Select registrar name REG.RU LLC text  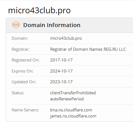[x=88, y=49]
